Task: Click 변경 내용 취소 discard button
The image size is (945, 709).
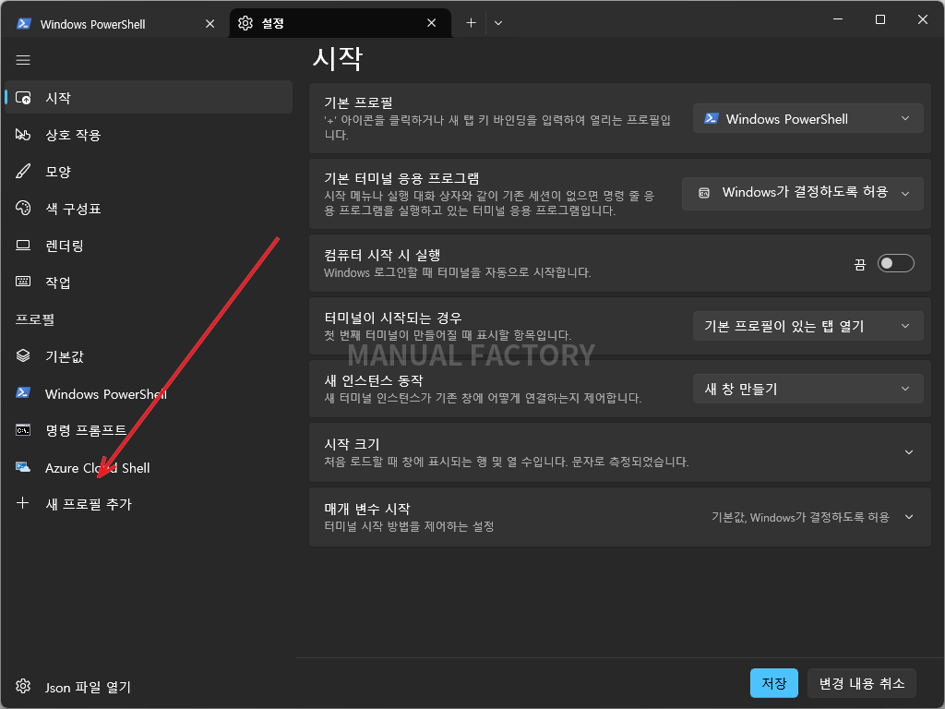Action: click(862, 683)
